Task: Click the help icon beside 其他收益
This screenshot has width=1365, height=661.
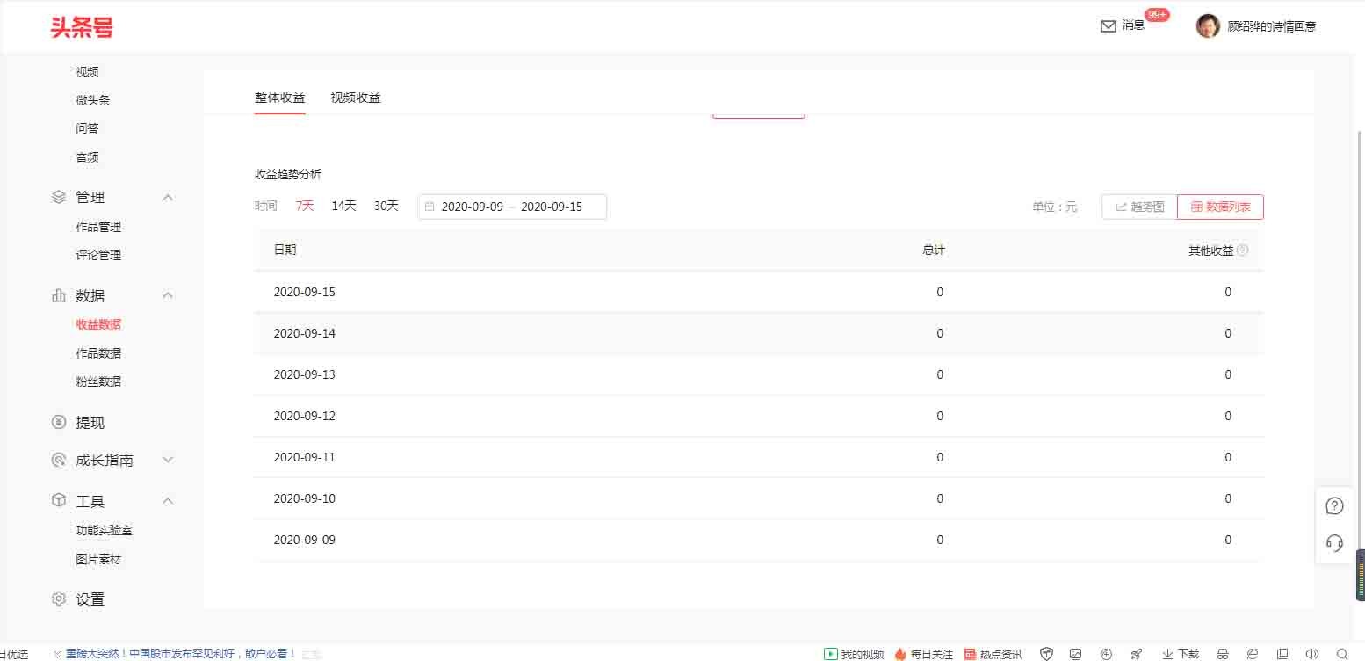Action: [x=1242, y=250]
